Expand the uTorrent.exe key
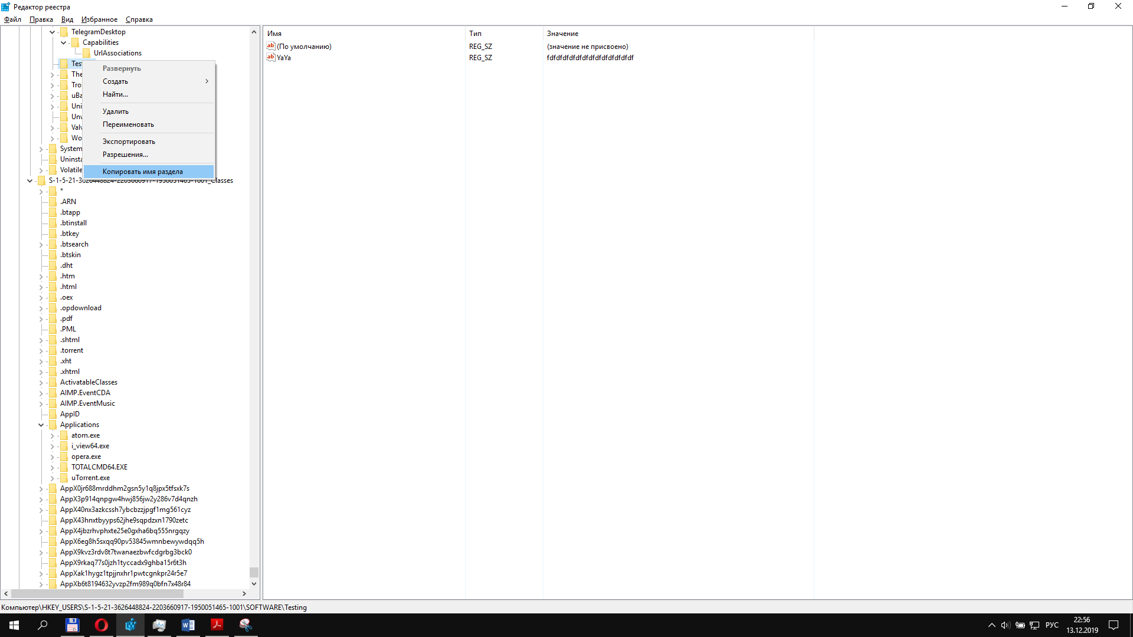This screenshot has height=637, width=1133. (x=52, y=478)
